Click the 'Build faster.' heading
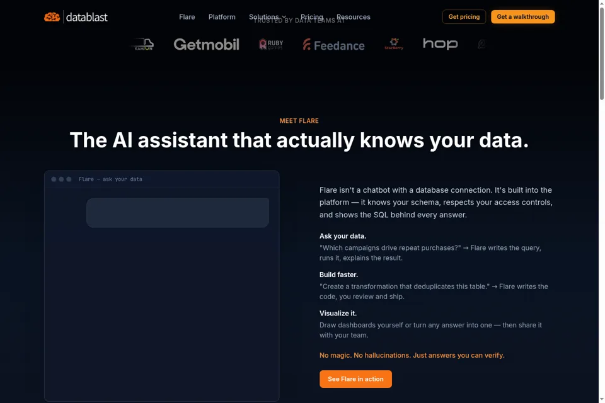605x403 pixels. pyautogui.click(x=338, y=275)
